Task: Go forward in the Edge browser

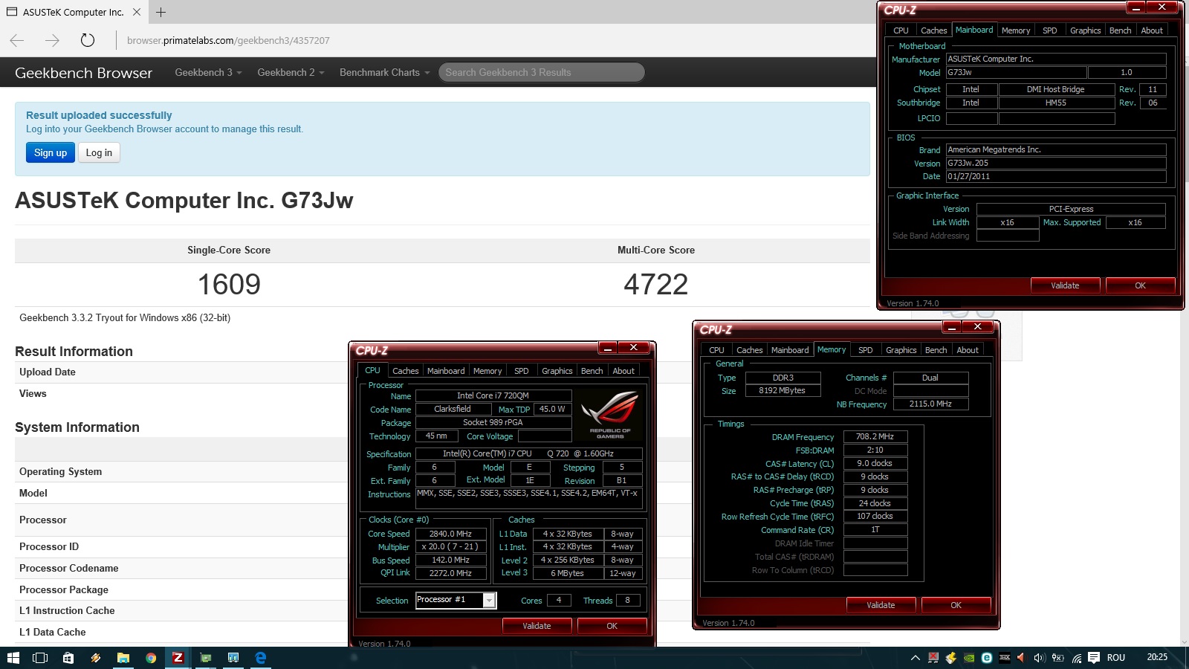Action: pyautogui.click(x=52, y=40)
